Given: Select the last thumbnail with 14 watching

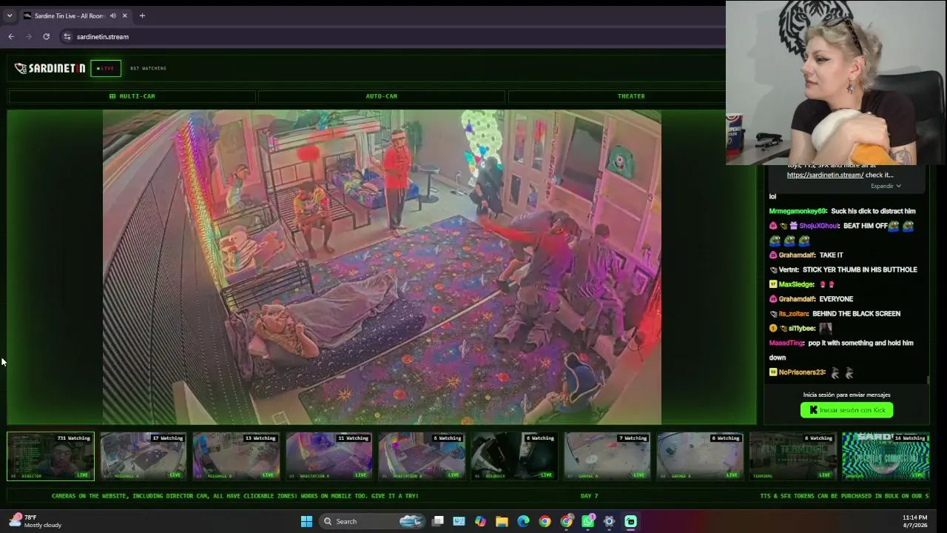Looking at the screenshot, I should pos(886,456).
